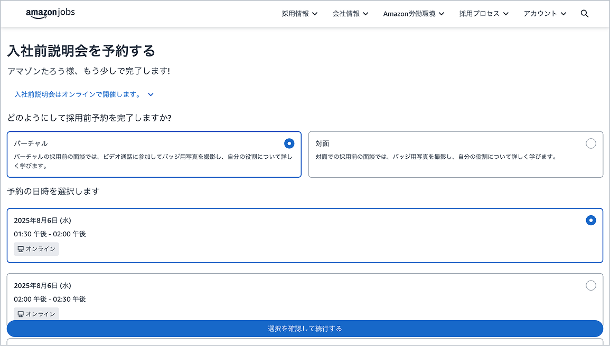Click the オンライン tag in the 02:00 slot
This screenshot has height=346, width=610.
click(x=36, y=314)
